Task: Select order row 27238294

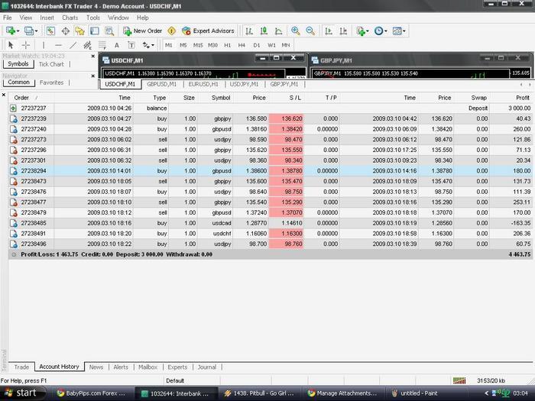Action: [271, 171]
